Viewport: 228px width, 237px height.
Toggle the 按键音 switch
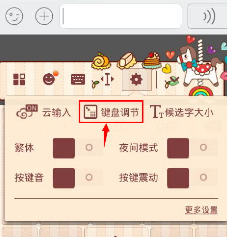pyautogui.click(x=77, y=178)
